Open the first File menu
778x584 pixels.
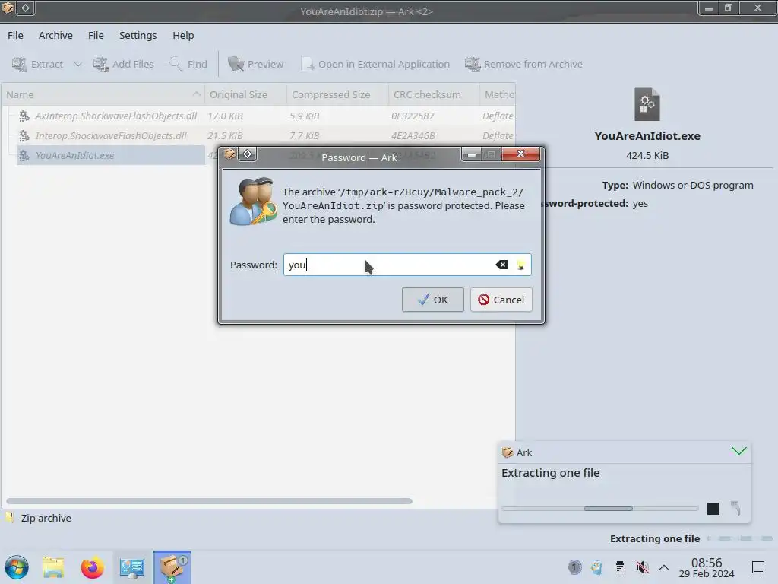[15, 35]
